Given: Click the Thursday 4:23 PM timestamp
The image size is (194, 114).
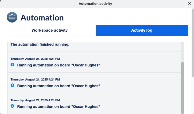Looking at the screenshot, I should pyautogui.click(x=35, y=100).
